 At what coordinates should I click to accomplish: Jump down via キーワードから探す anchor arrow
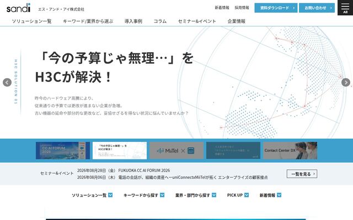162,195
